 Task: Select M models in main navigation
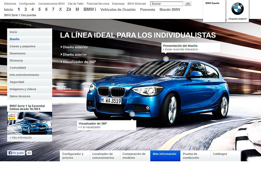(x=77, y=10)
